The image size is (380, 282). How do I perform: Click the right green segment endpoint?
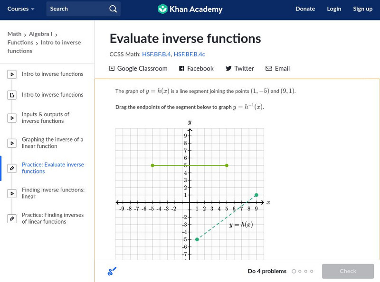227,165
